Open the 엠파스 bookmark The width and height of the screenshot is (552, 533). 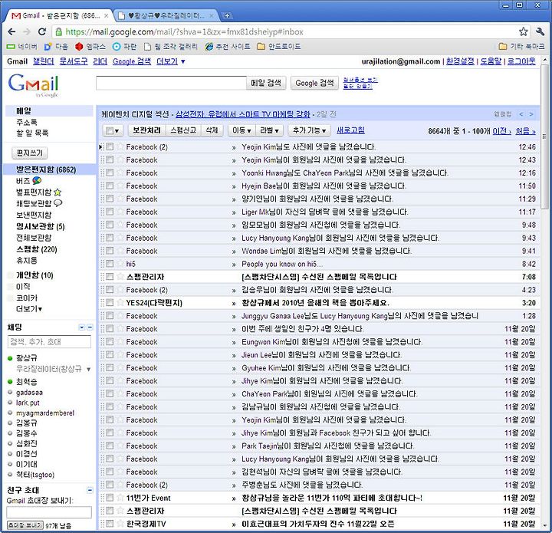(90, 47)
